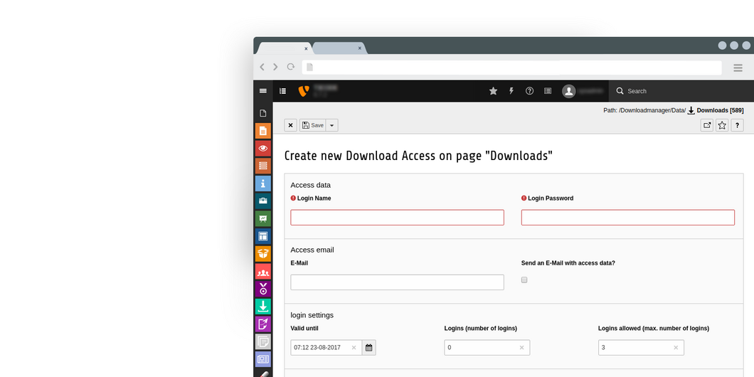Select the first browser tab
Image resolution: width=754 pixels, height=377 pixels.
click(x=283, y=48)
